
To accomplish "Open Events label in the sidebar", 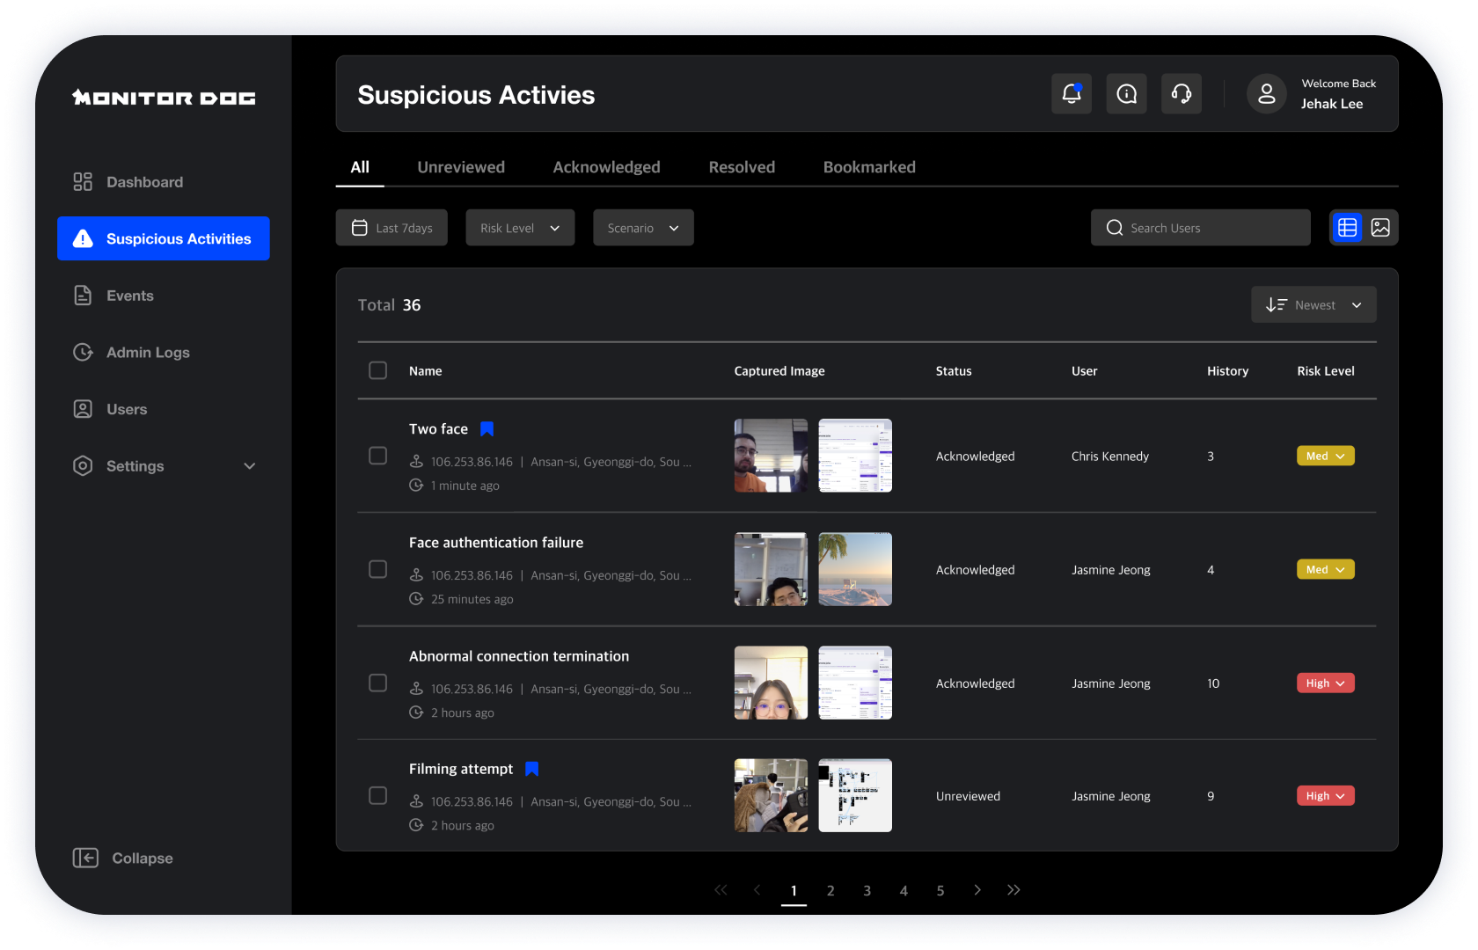I will click(x=130, y=296).
